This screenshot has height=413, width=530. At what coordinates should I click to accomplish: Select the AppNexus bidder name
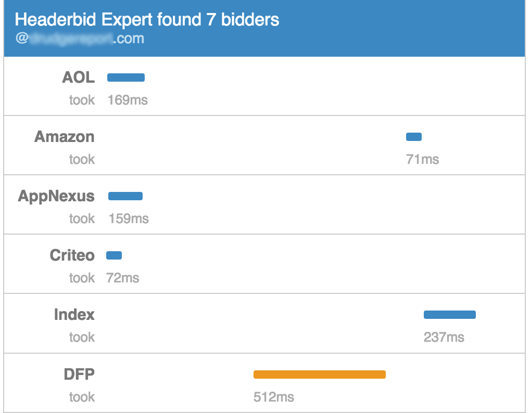click(x=56, y=196)
